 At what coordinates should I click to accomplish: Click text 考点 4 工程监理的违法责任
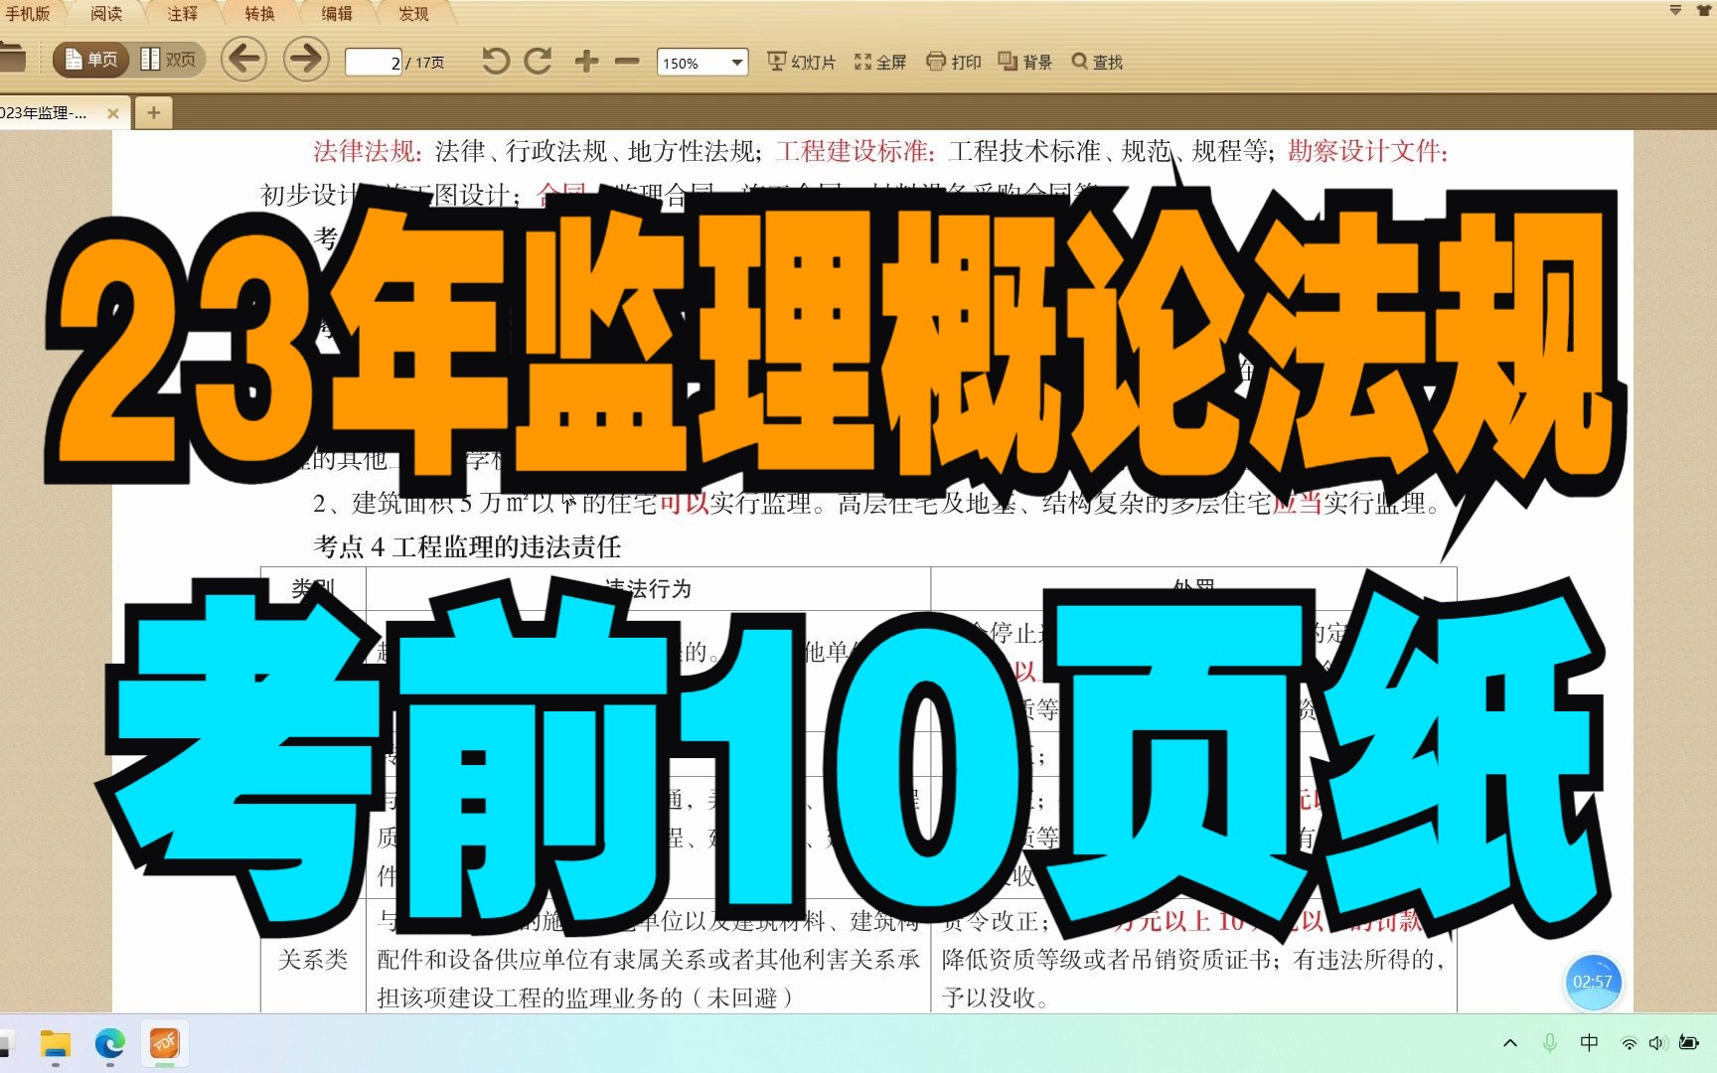(467, 546)
